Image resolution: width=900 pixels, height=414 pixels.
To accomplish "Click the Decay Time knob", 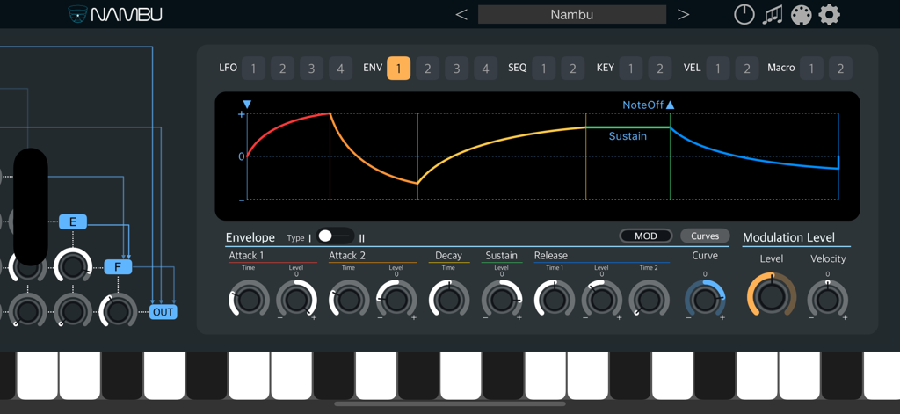I will pyautogui.click(x=449, y=301).
